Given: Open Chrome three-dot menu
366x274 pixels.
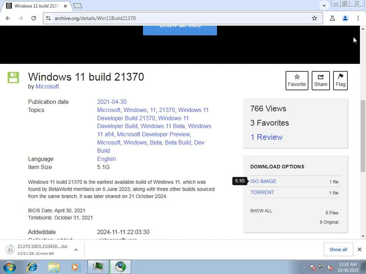Looking at the screenshot, I should (x=358, y=18).
